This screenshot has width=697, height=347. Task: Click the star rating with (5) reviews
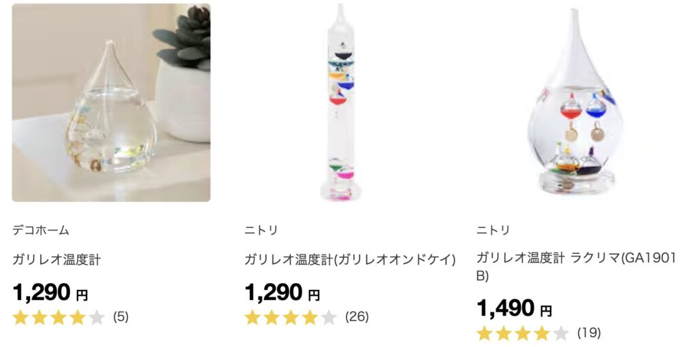(59, 317)
